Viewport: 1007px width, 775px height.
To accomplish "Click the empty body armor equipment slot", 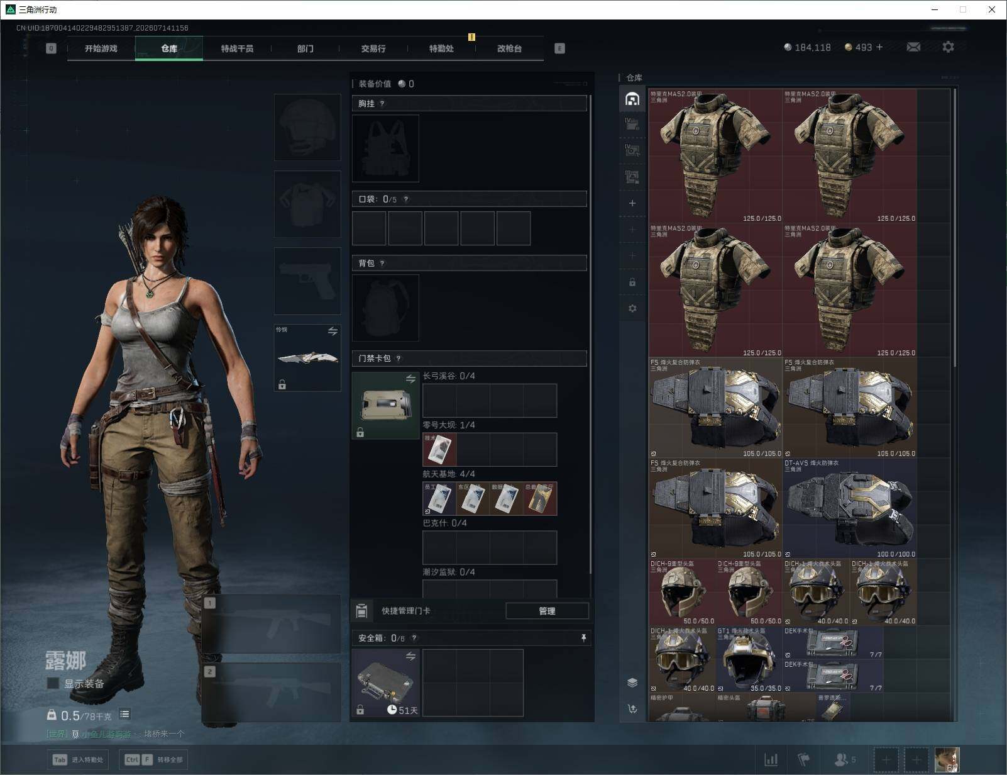I will click(x=307, y=204).
